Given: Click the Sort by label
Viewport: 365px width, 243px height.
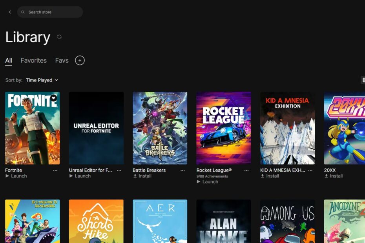Looking at the screenshot, I should 14,80.
